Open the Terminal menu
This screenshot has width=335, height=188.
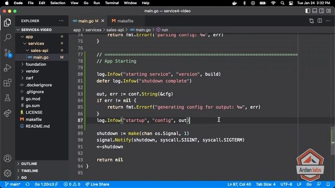tap(111, 3)
